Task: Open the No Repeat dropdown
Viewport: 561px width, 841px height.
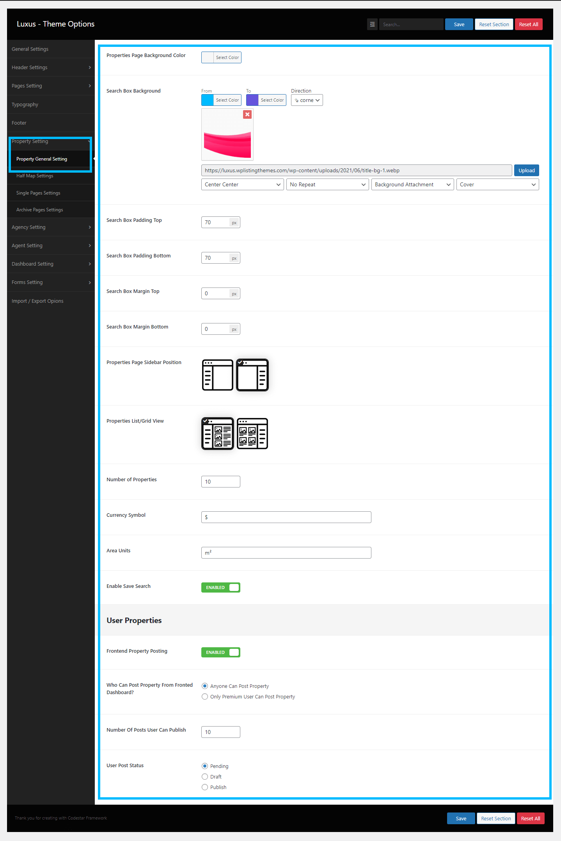Action: 327,184
